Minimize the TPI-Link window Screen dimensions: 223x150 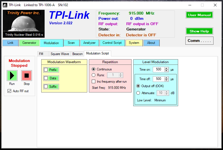pos(190,5)
